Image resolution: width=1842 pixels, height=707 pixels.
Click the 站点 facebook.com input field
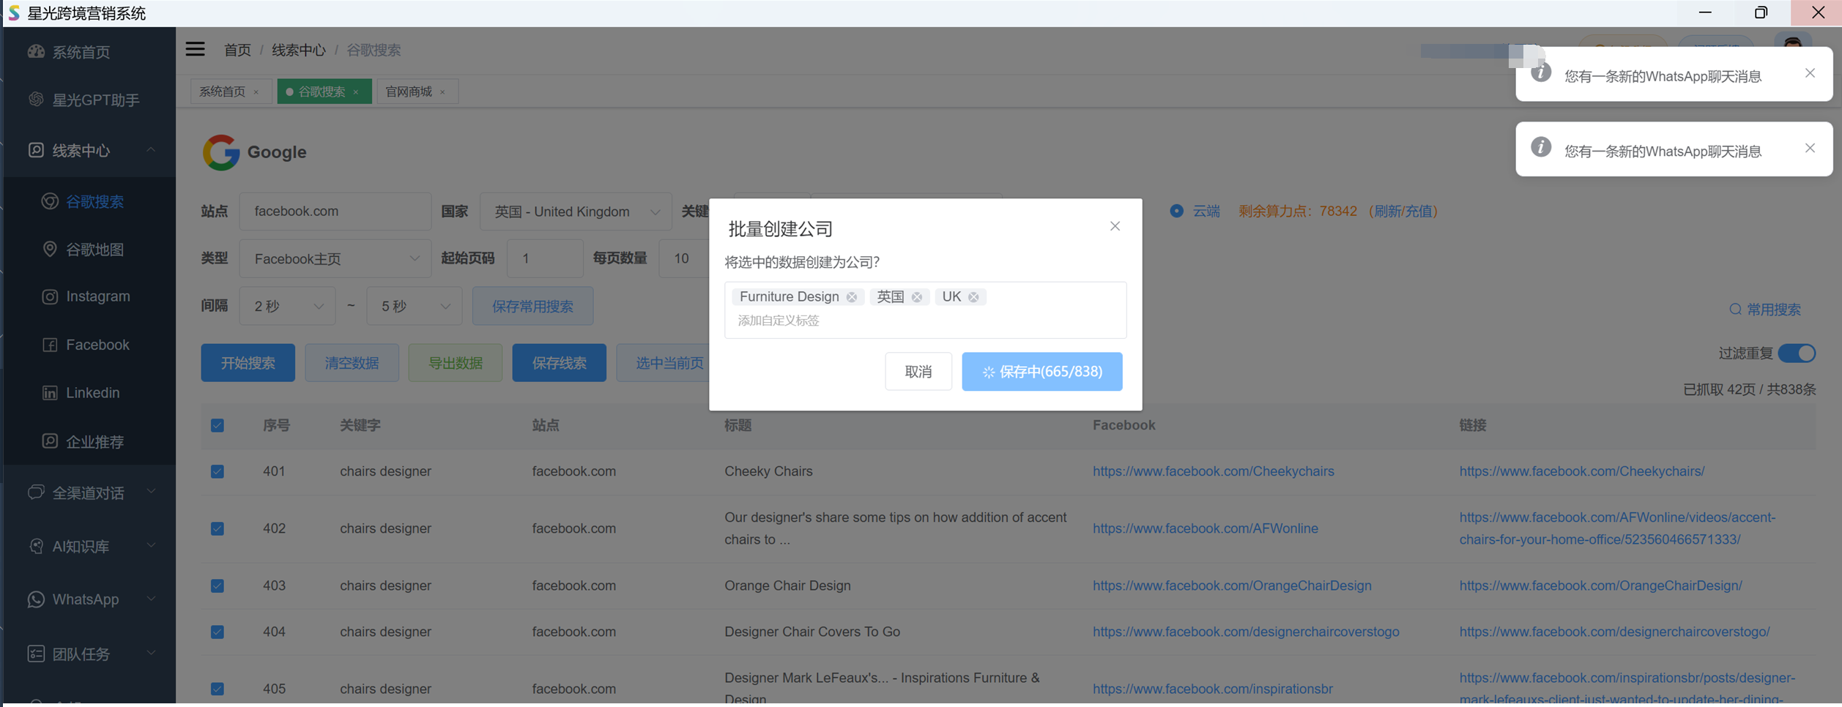tap(335, 212)
